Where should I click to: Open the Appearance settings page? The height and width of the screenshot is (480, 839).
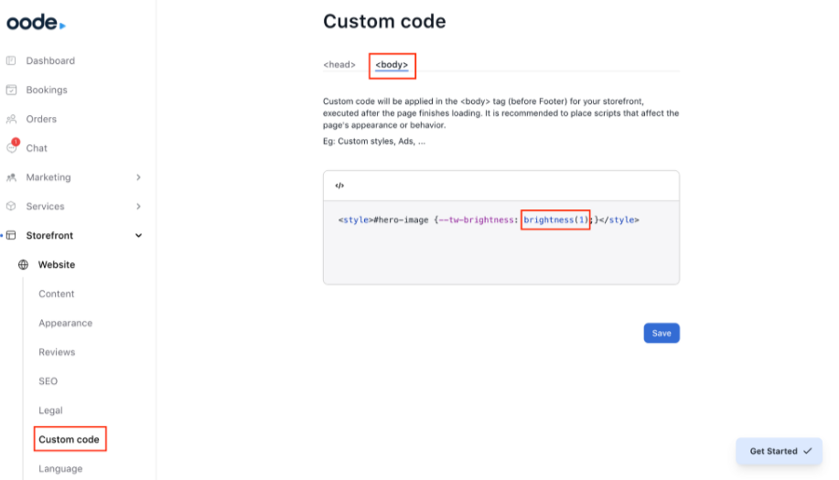pos(65,323)
